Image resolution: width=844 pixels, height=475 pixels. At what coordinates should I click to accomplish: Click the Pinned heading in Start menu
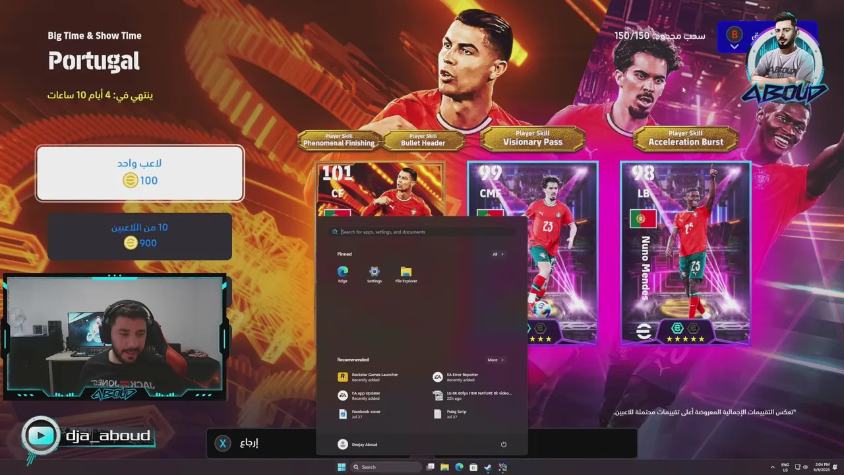click(344, 254)
